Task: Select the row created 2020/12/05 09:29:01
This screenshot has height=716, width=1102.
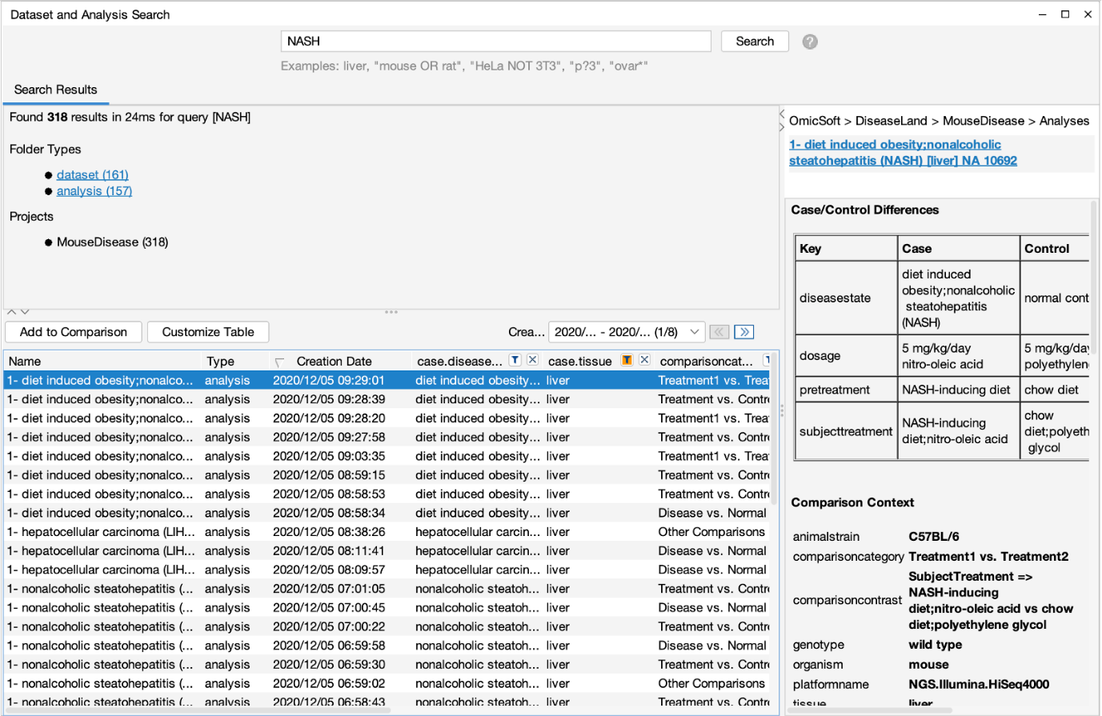Action: tap(387, 380)
